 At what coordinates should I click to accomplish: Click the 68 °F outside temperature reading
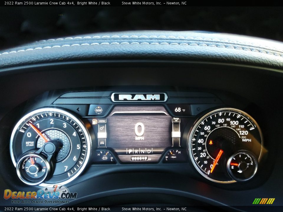[180, 110]
